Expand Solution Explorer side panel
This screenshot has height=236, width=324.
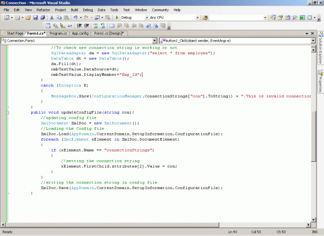(321, 49)
